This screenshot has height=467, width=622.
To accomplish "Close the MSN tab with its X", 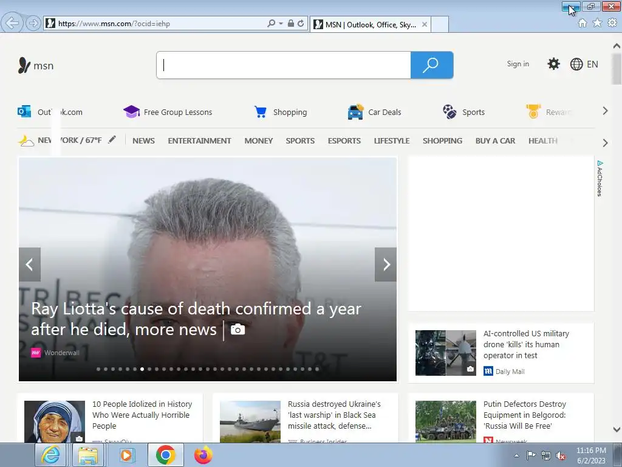I will (x=425, y=24).
